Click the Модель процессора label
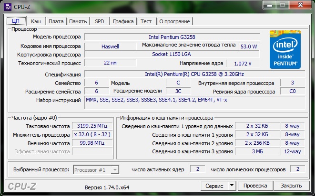This screenshot has height=196, width=315. pyautogui.click(x=57, y=37)
